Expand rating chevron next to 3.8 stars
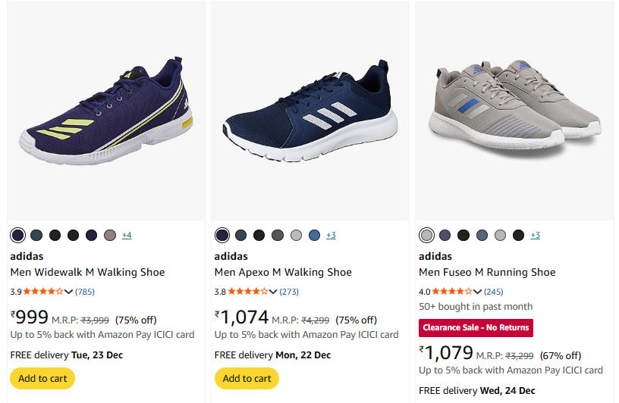Viewport: 619px width, 403px height. point(273,292)
